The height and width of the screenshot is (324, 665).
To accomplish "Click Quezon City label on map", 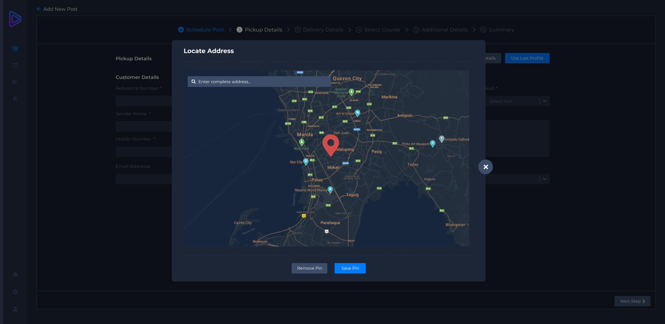I will click(x=347, y=79).
